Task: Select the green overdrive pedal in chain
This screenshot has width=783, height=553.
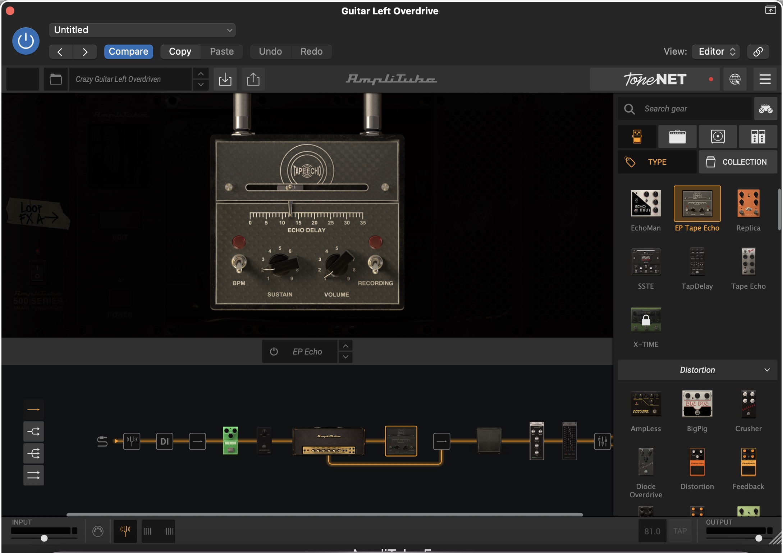Action: (x=230, y=440)
